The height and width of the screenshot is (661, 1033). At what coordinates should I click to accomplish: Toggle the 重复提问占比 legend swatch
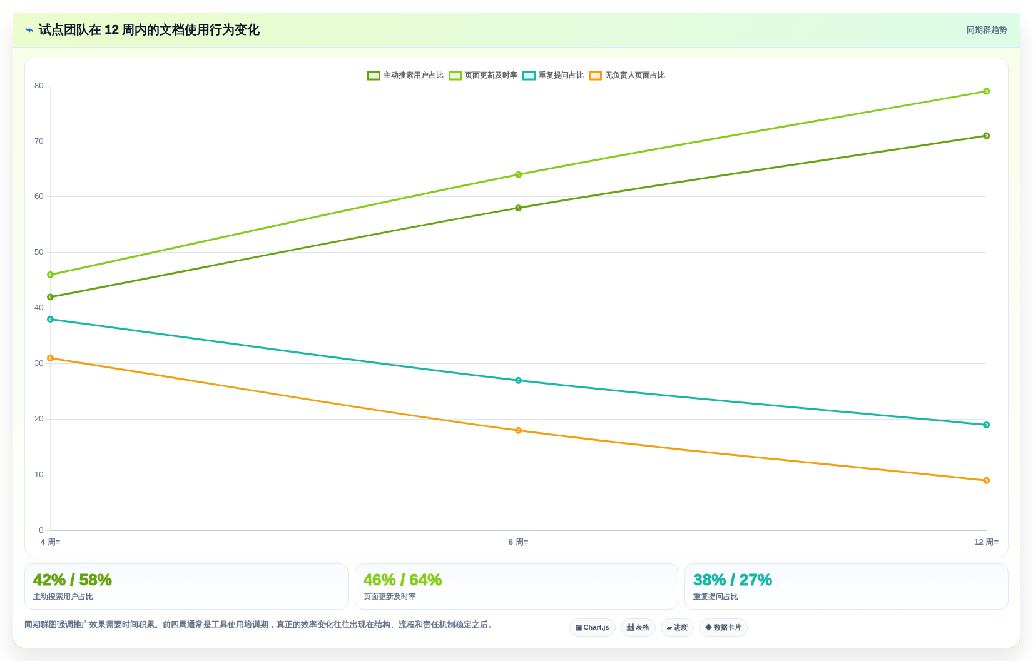pos(529,76)
